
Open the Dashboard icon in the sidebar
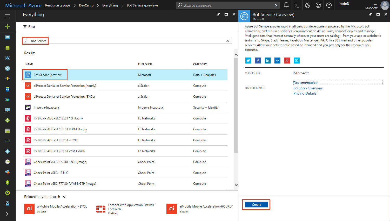(8, 37)
